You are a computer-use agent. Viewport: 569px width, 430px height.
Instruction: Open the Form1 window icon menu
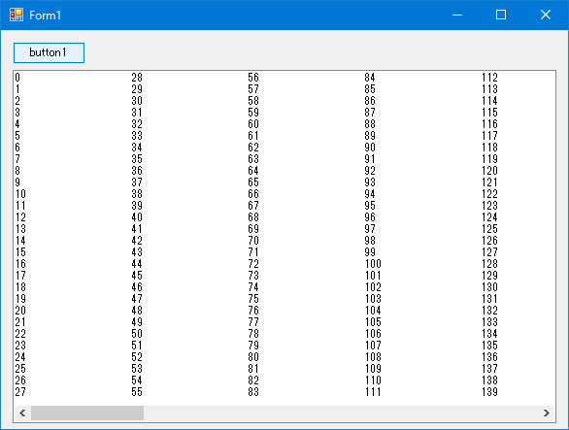pyautogui.click(x=17, y=15)
